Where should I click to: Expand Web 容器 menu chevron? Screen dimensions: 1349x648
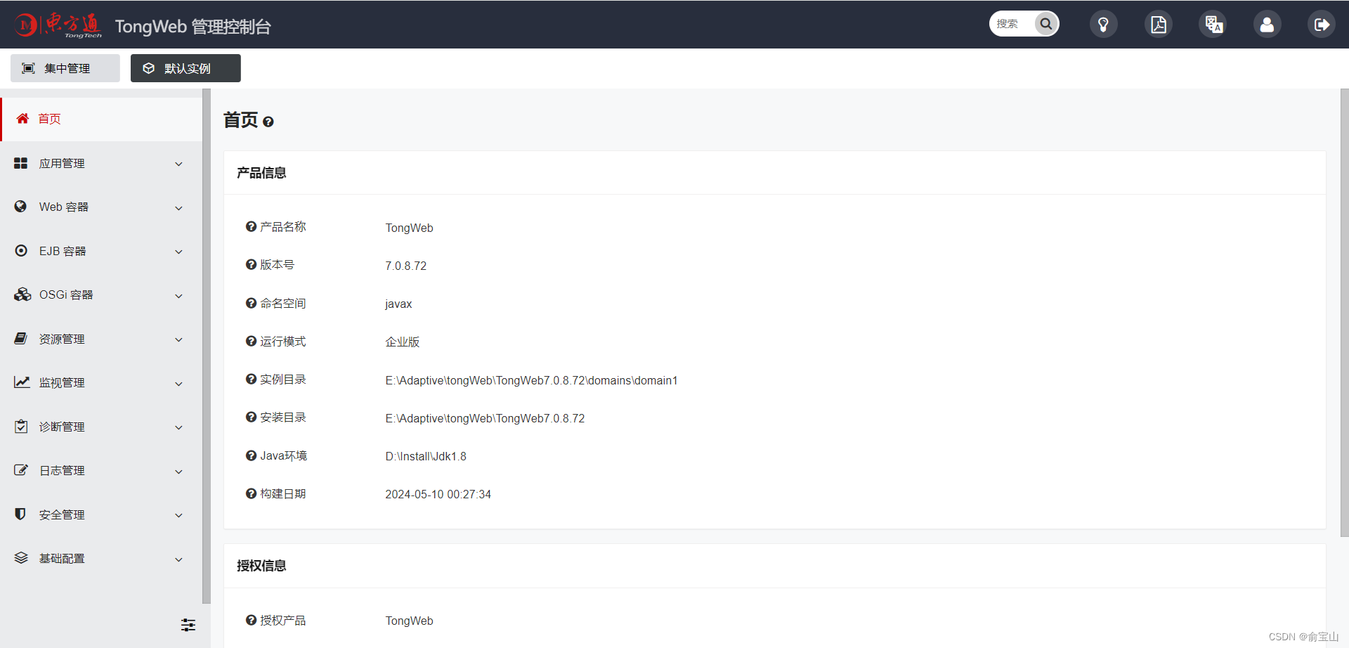tap(178, 208)
